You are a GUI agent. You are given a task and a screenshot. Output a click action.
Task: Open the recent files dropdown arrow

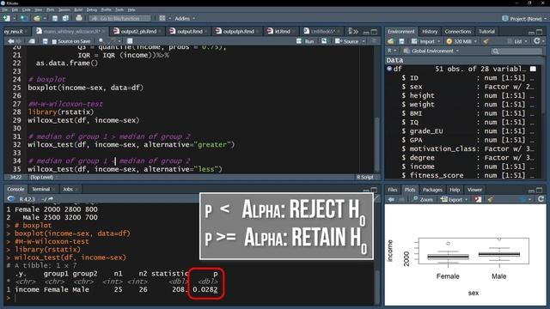pos(45,18)
